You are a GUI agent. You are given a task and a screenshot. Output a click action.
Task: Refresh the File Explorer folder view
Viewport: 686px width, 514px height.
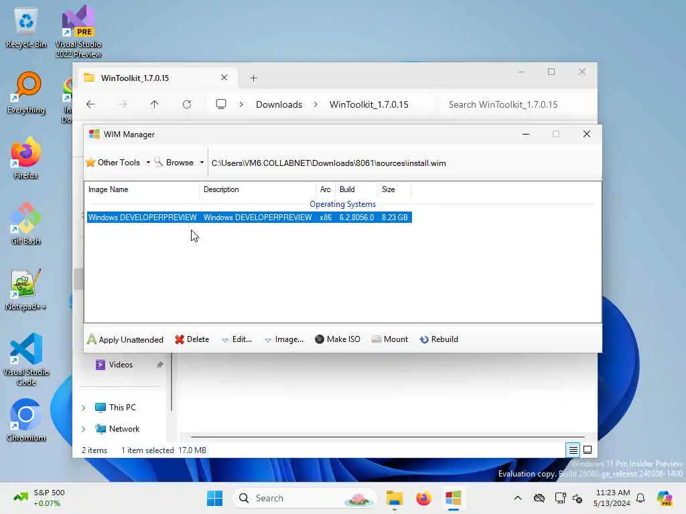[x=187, y=104]
